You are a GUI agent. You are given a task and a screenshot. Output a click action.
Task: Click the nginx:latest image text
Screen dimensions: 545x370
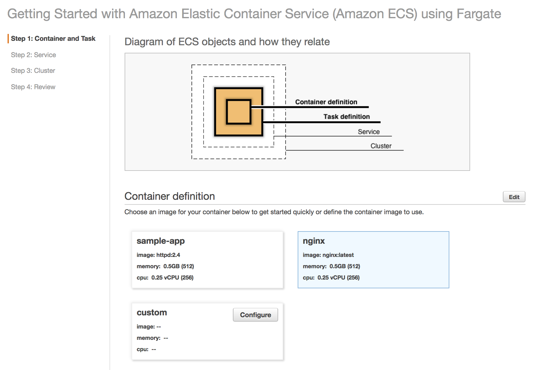pos(328,255)
